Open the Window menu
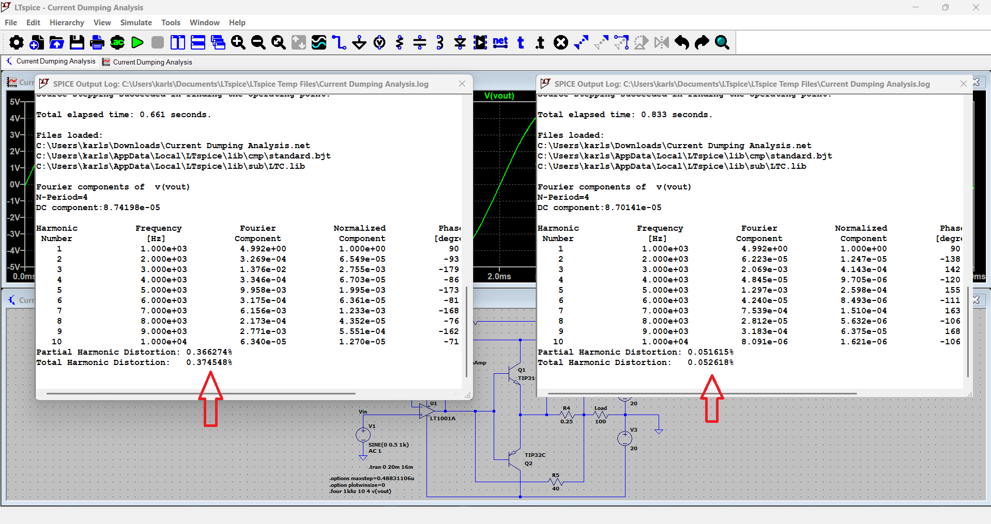Viewport: 991px width, 524px height. pos(205,23)
